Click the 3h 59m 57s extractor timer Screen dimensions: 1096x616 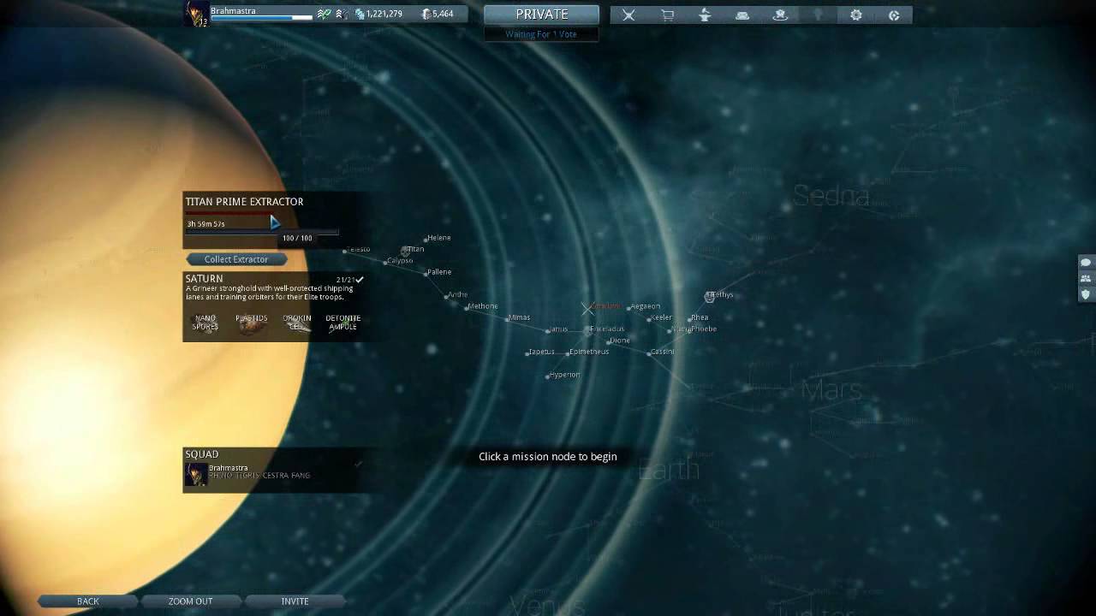point(205,224)
